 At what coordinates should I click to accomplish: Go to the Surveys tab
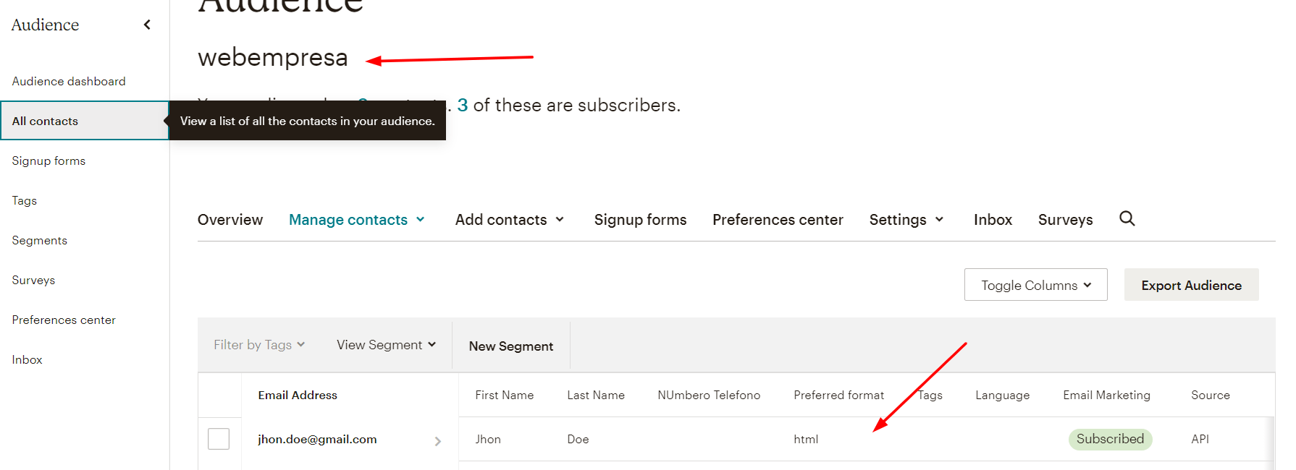pos(1065,220)
